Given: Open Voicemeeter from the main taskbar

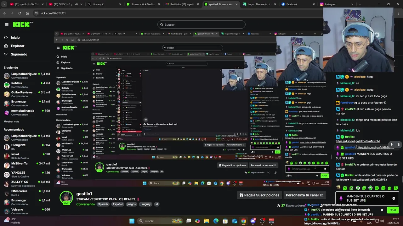Looking at the screenshot, I should (271, 221).
